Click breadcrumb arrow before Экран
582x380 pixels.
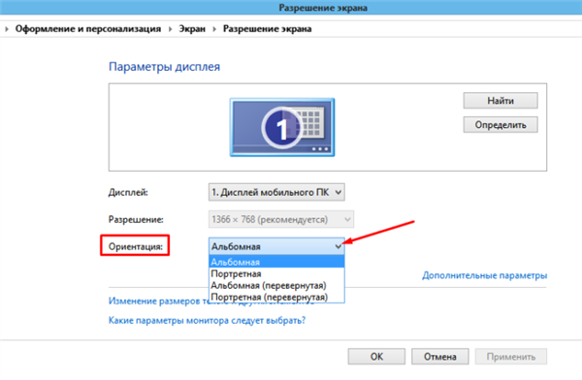point(171,29)
